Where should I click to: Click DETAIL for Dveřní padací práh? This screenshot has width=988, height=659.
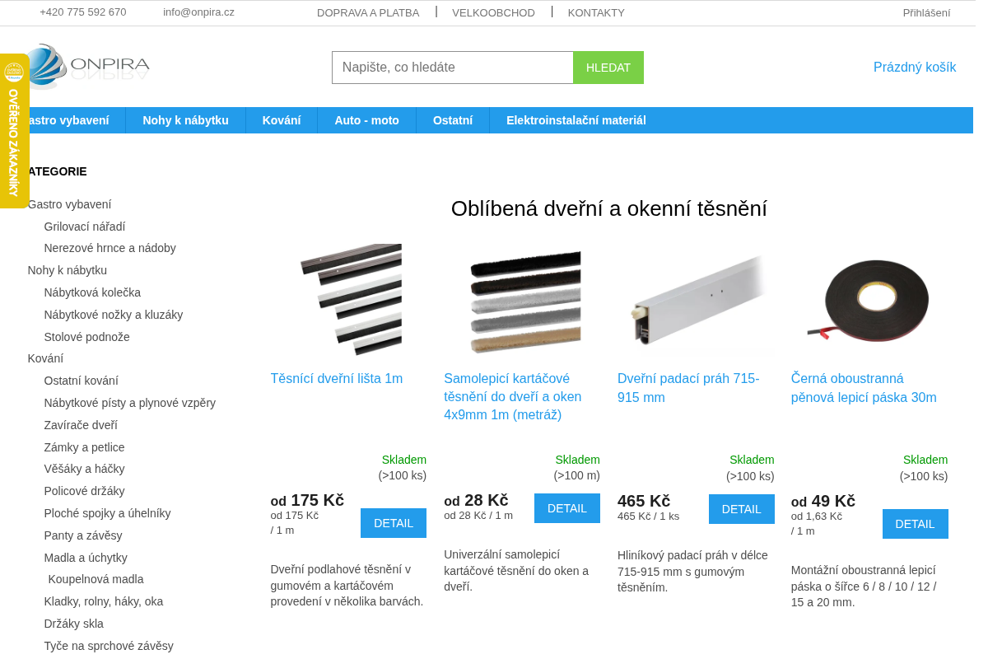pyautogui.click(x=742, y=509)
